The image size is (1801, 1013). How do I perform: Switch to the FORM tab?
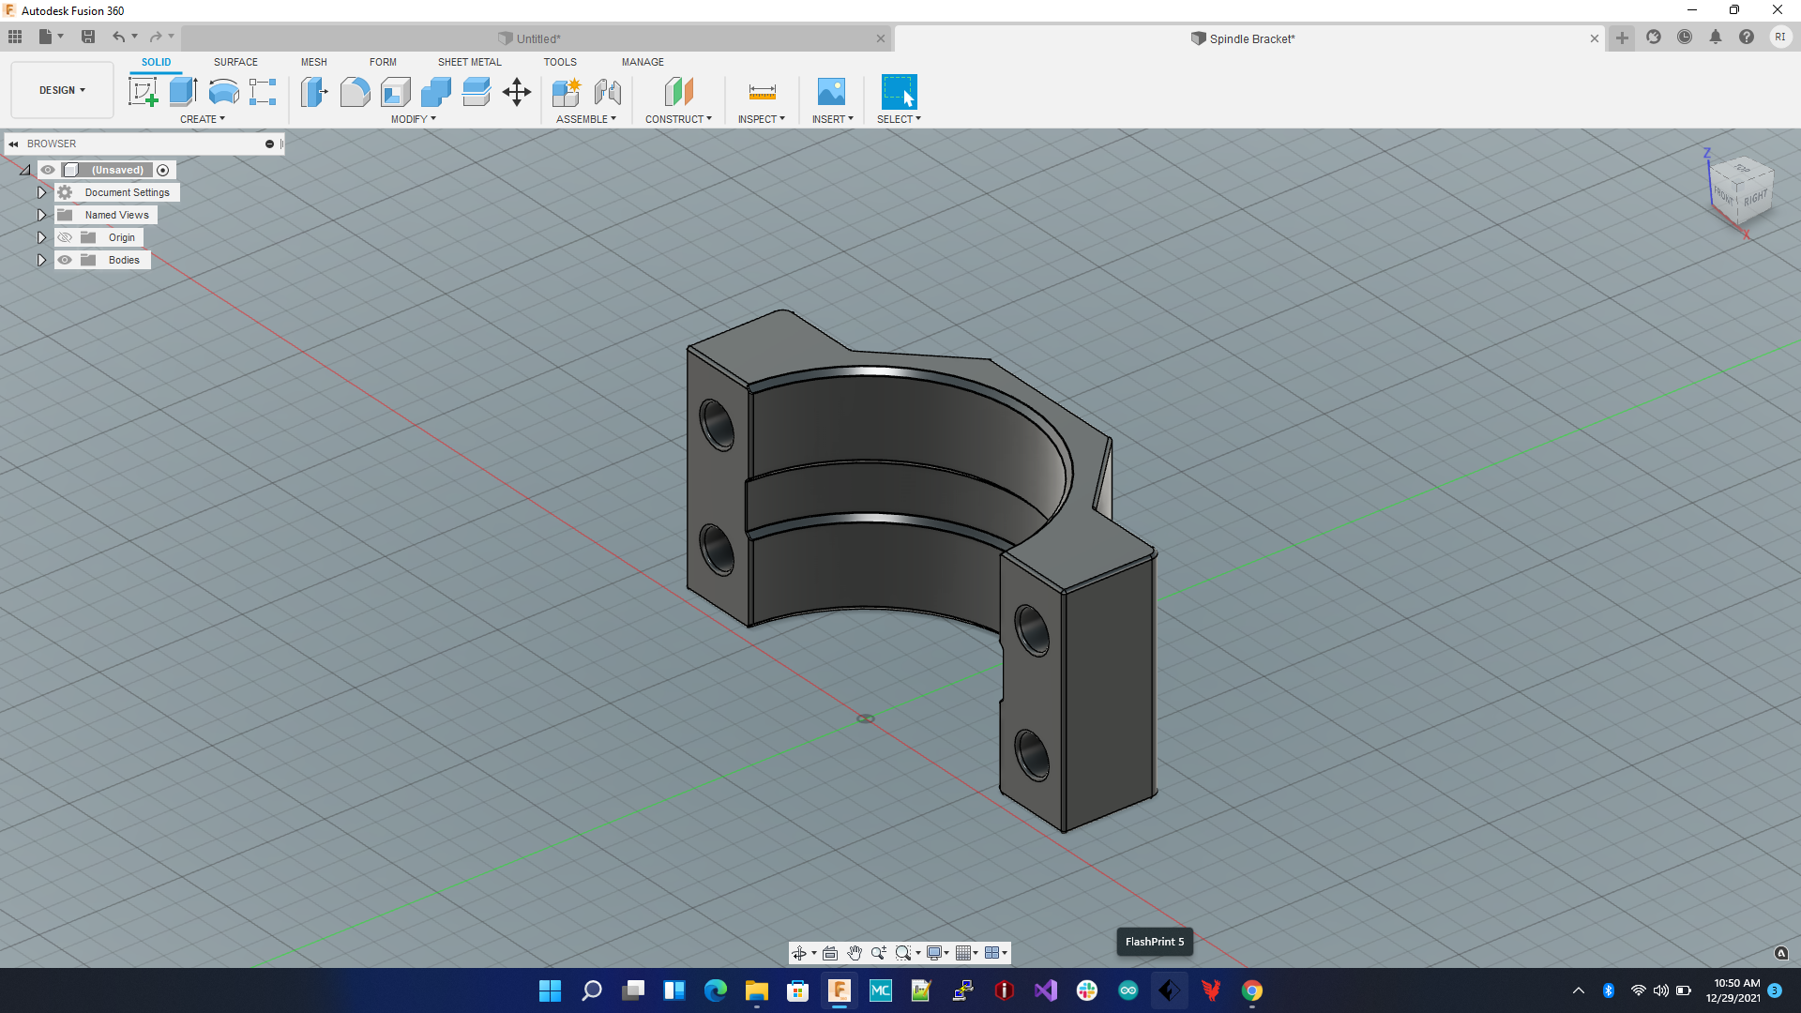pyautogui.click(x=383, y=62)
